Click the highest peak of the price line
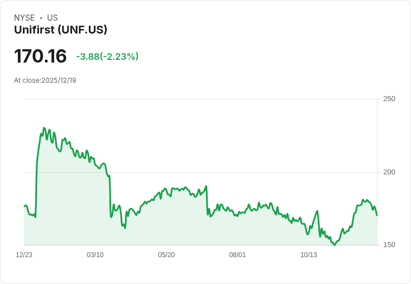The height and width of the screenshot is (284, 411). click(x=44, y=128)
